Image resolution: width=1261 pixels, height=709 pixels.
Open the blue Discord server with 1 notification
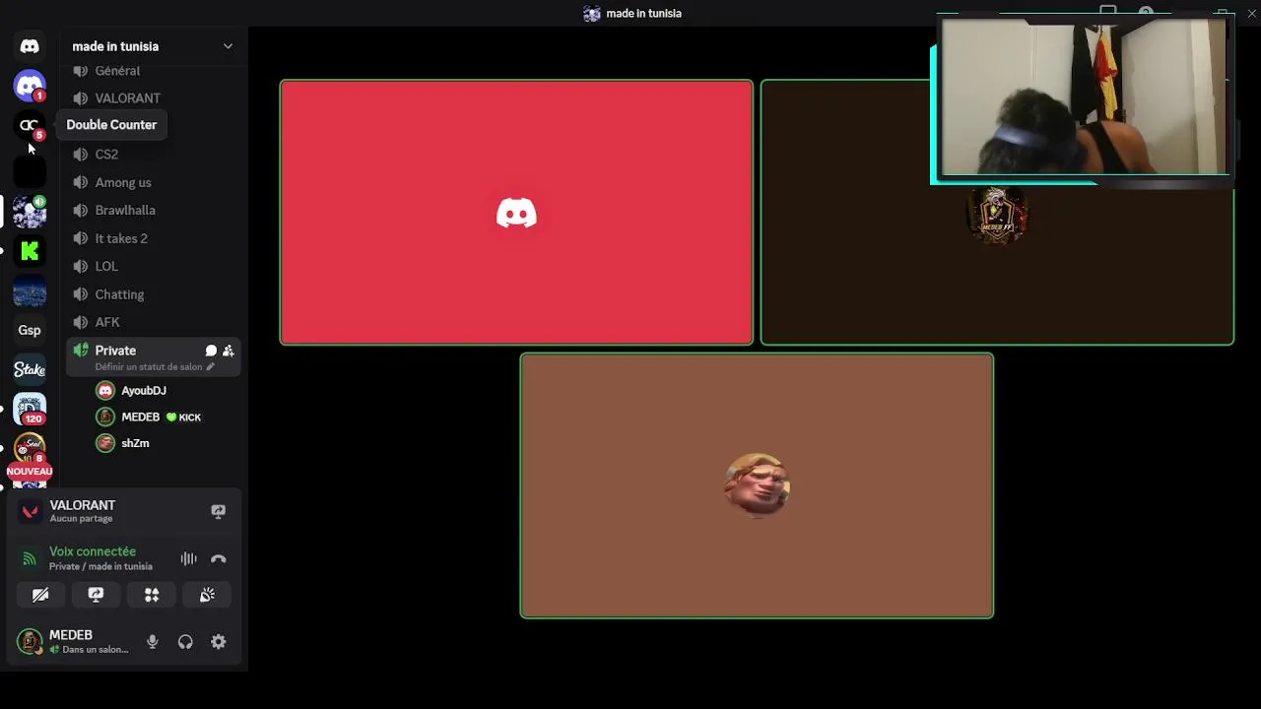coord(30,86)
